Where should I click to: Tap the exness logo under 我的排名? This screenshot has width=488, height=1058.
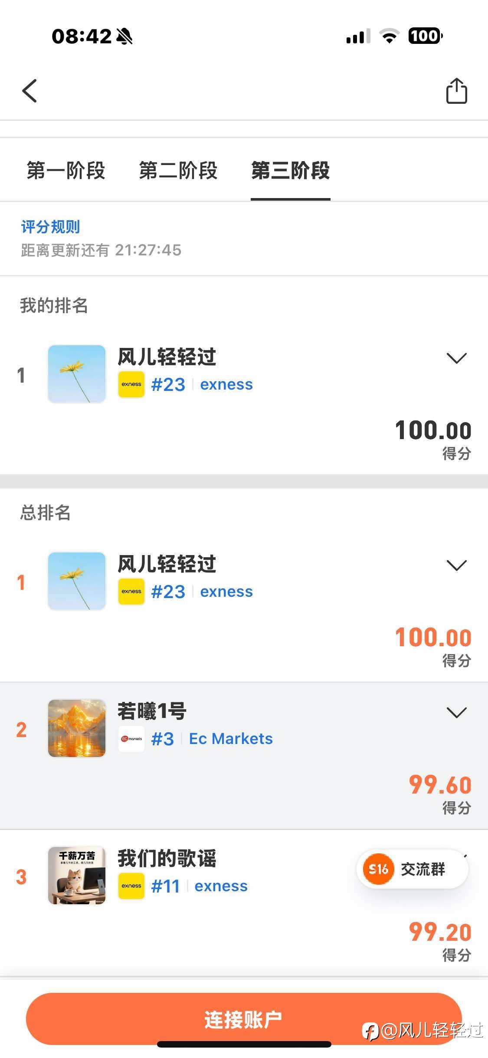pyautogui.click(x=131, y=384)
